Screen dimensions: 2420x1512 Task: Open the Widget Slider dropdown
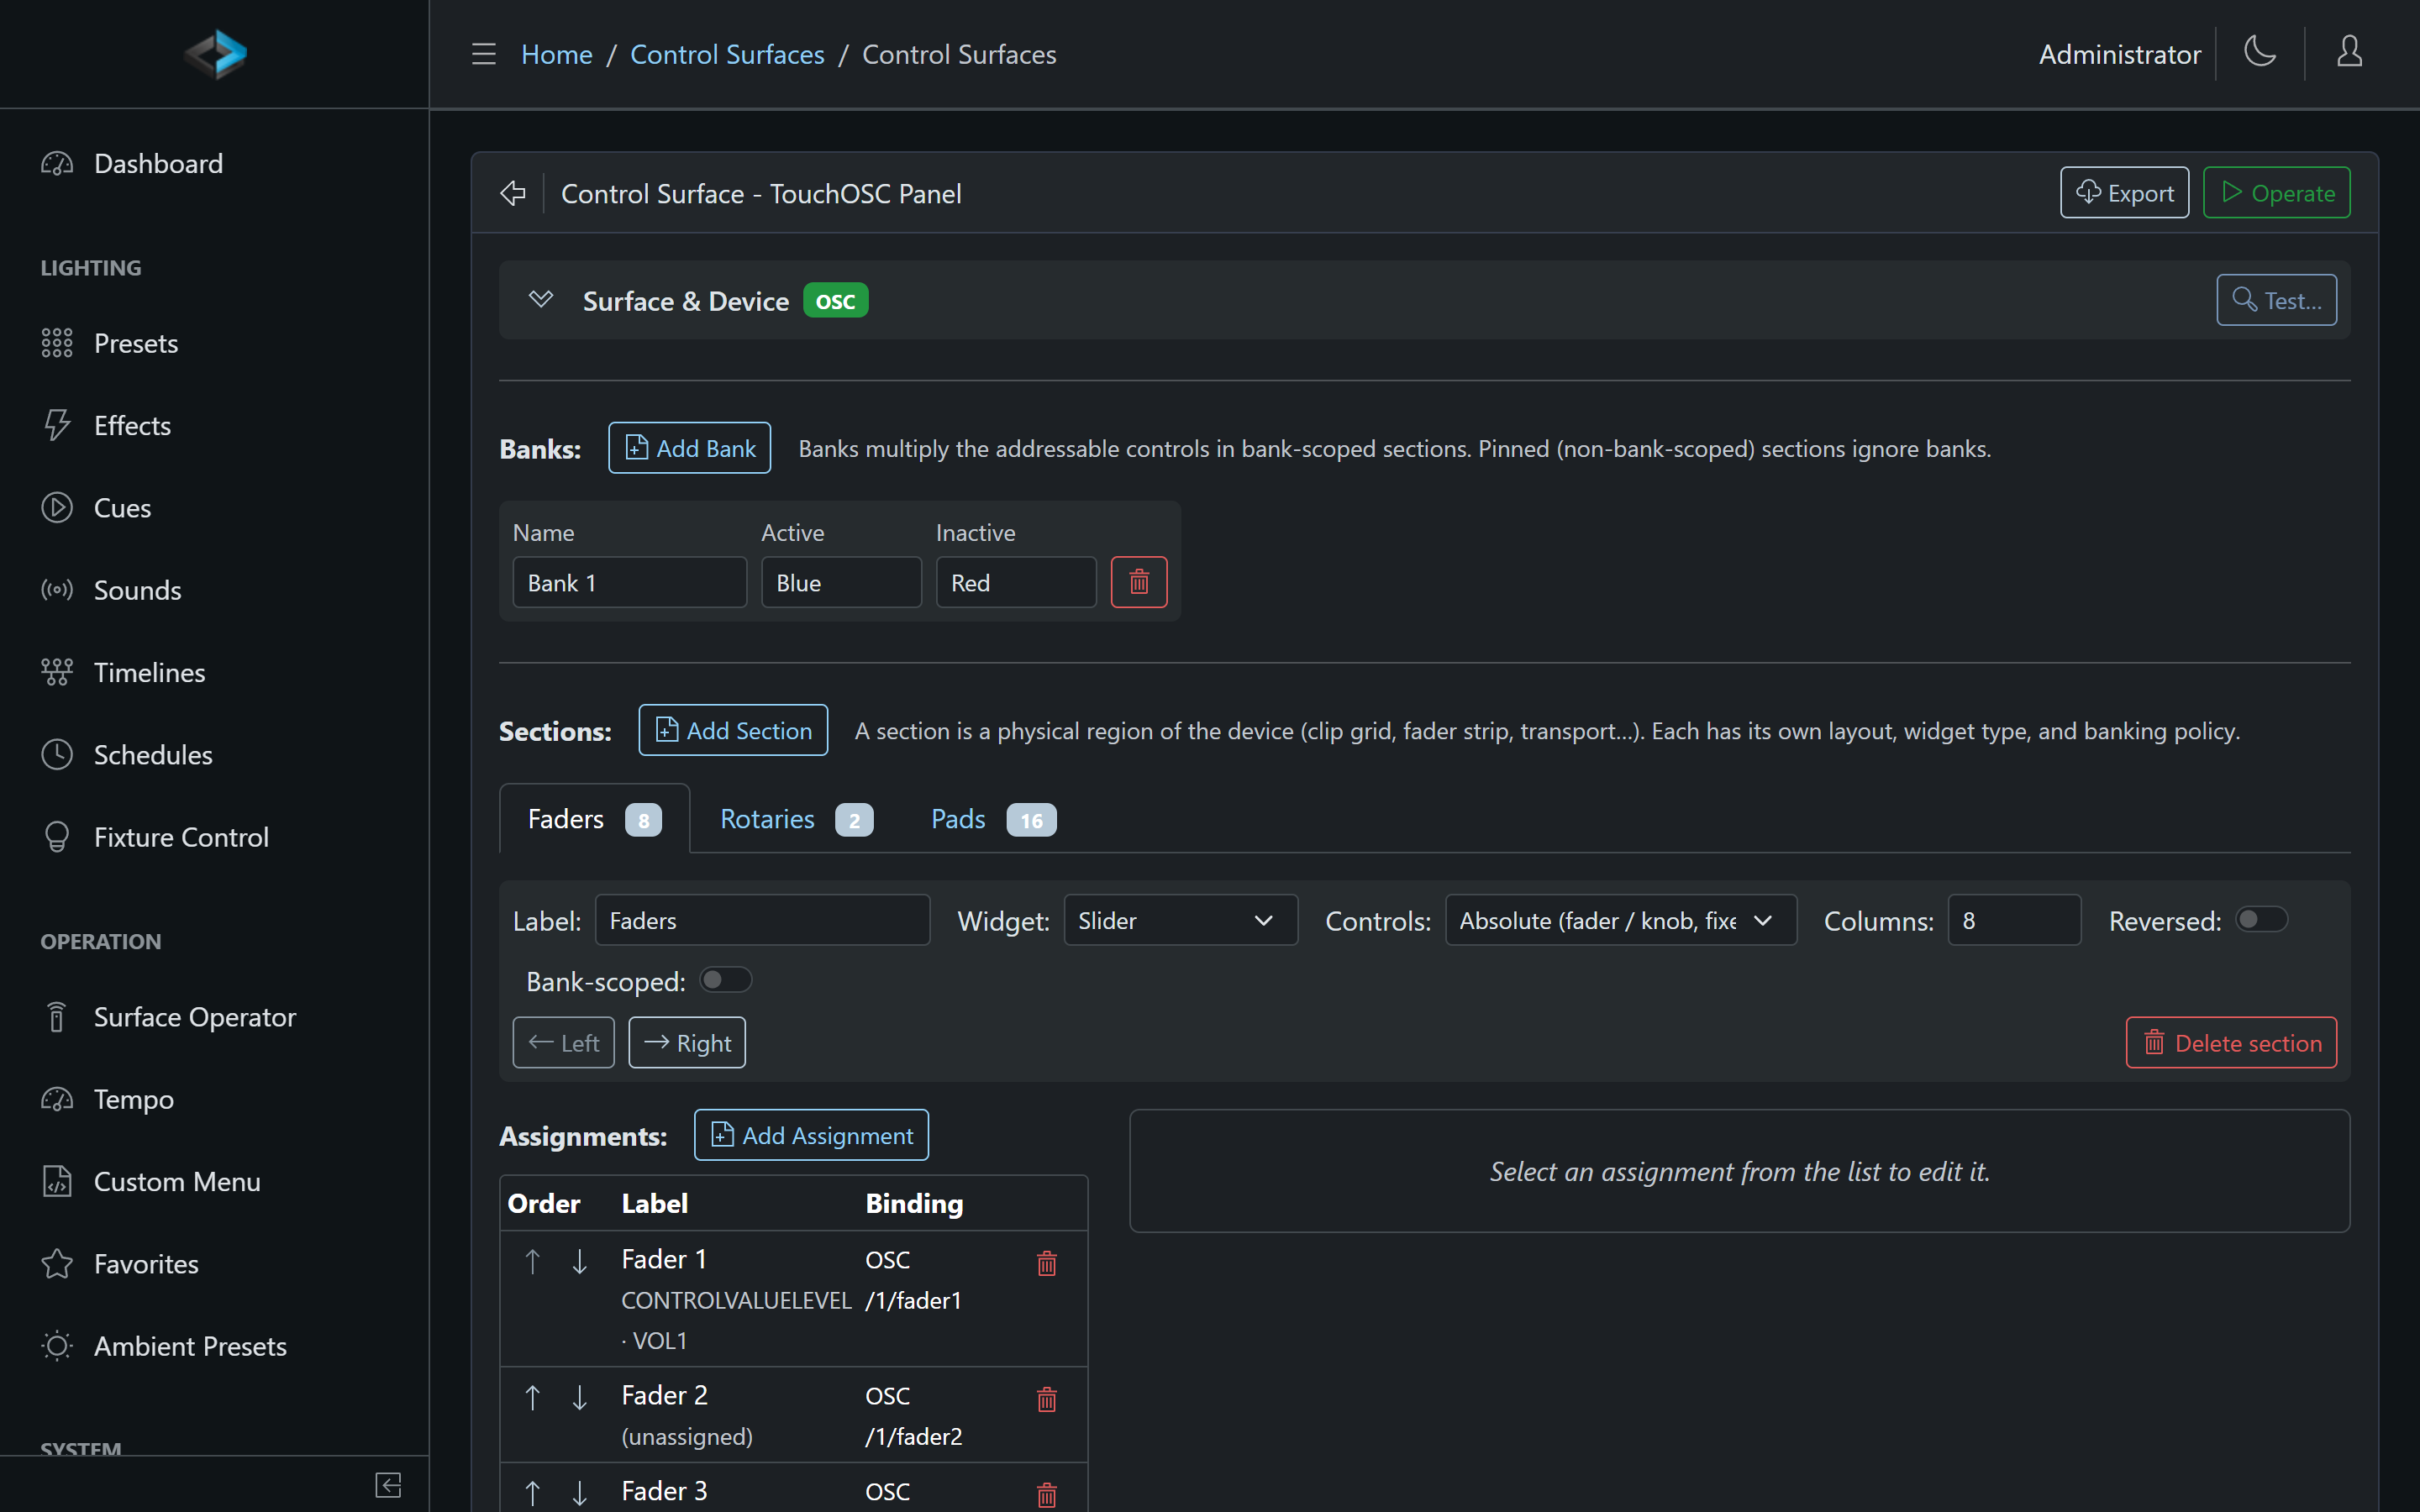pos(1180,920)
